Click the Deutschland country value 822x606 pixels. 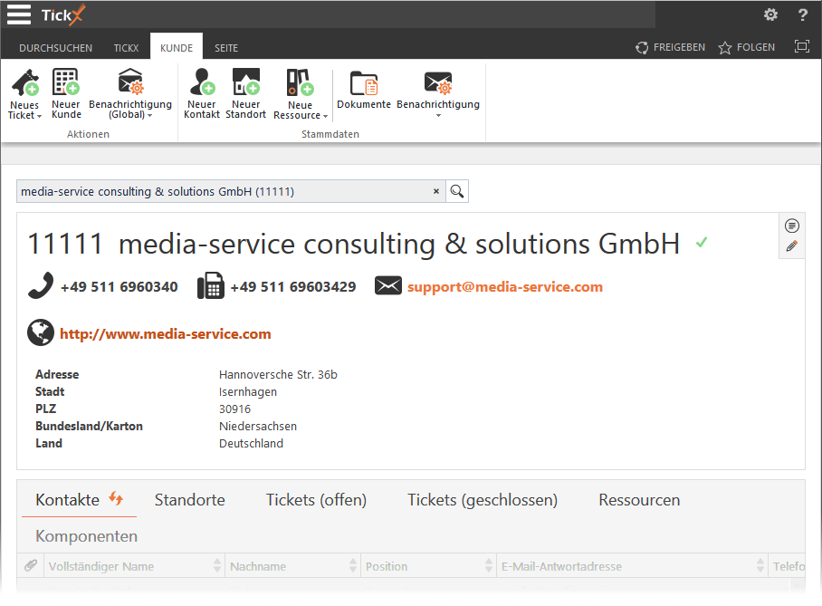pyautogui.click(x=251, y=444)
